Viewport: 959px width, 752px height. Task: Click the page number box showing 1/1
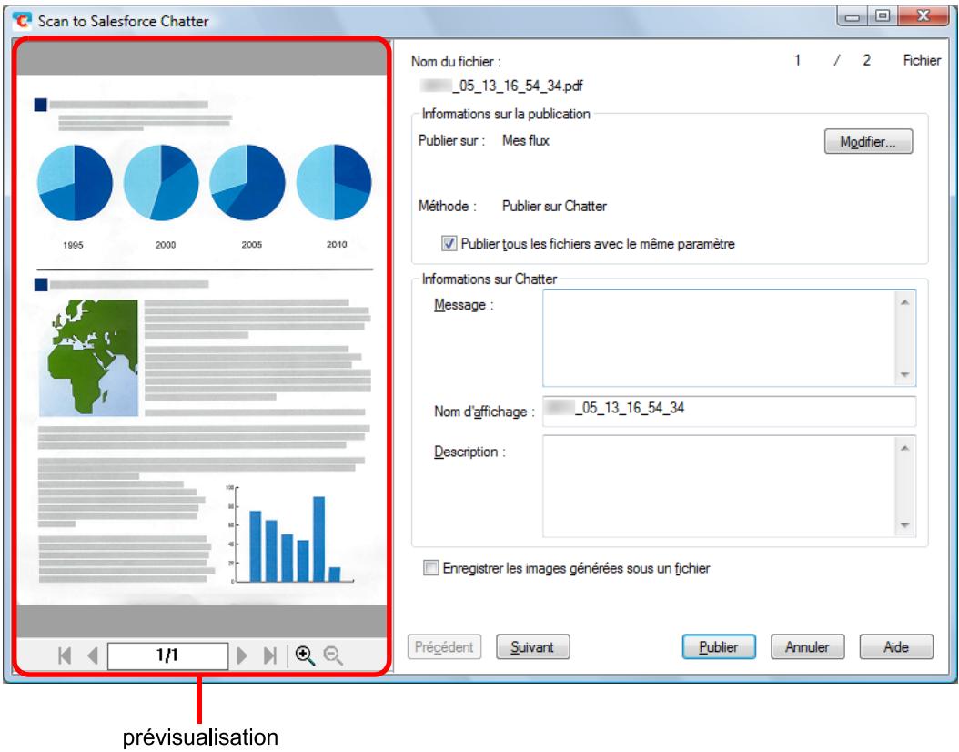pyautogui.click(x=167, y=655)
